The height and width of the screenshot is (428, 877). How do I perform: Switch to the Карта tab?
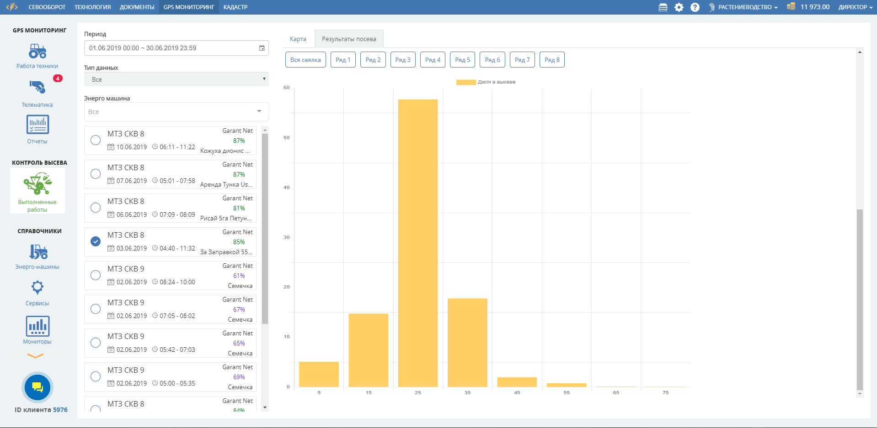tap(298, 39)
